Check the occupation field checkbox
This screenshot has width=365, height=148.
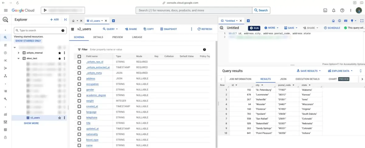(x=79, y=84)
